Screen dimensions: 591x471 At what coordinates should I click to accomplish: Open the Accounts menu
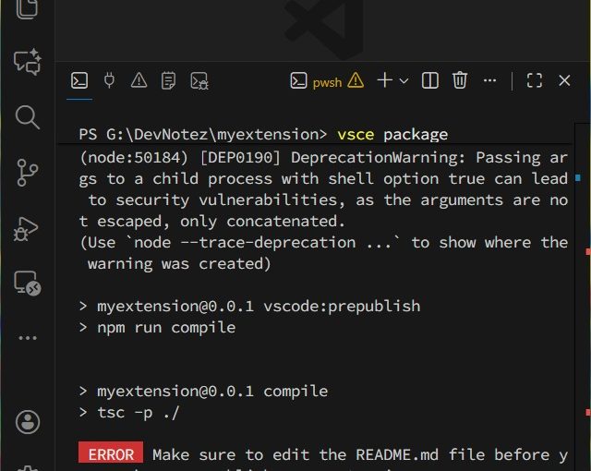tap(28, 422)
